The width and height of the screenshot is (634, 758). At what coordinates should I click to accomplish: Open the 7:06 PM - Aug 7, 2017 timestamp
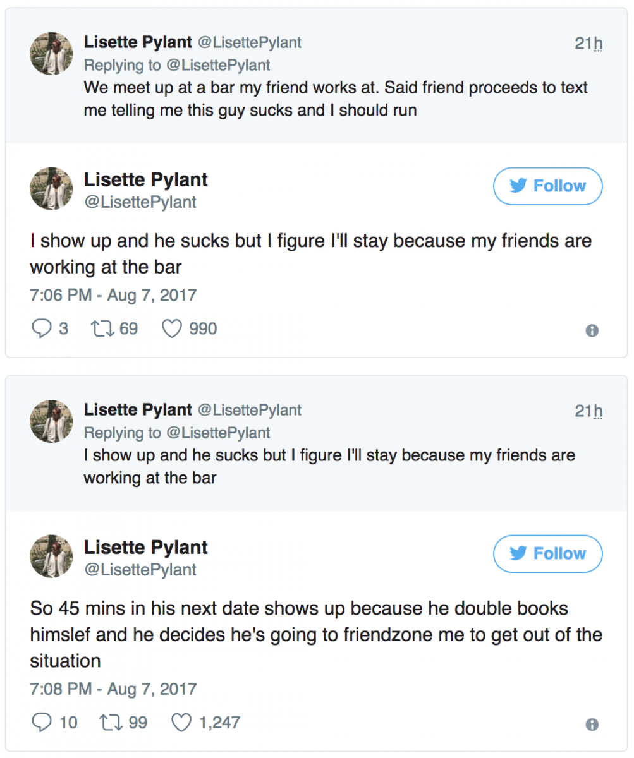113,295
